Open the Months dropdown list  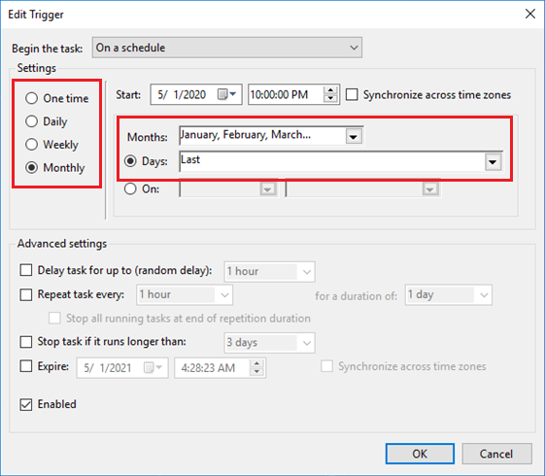354,137
